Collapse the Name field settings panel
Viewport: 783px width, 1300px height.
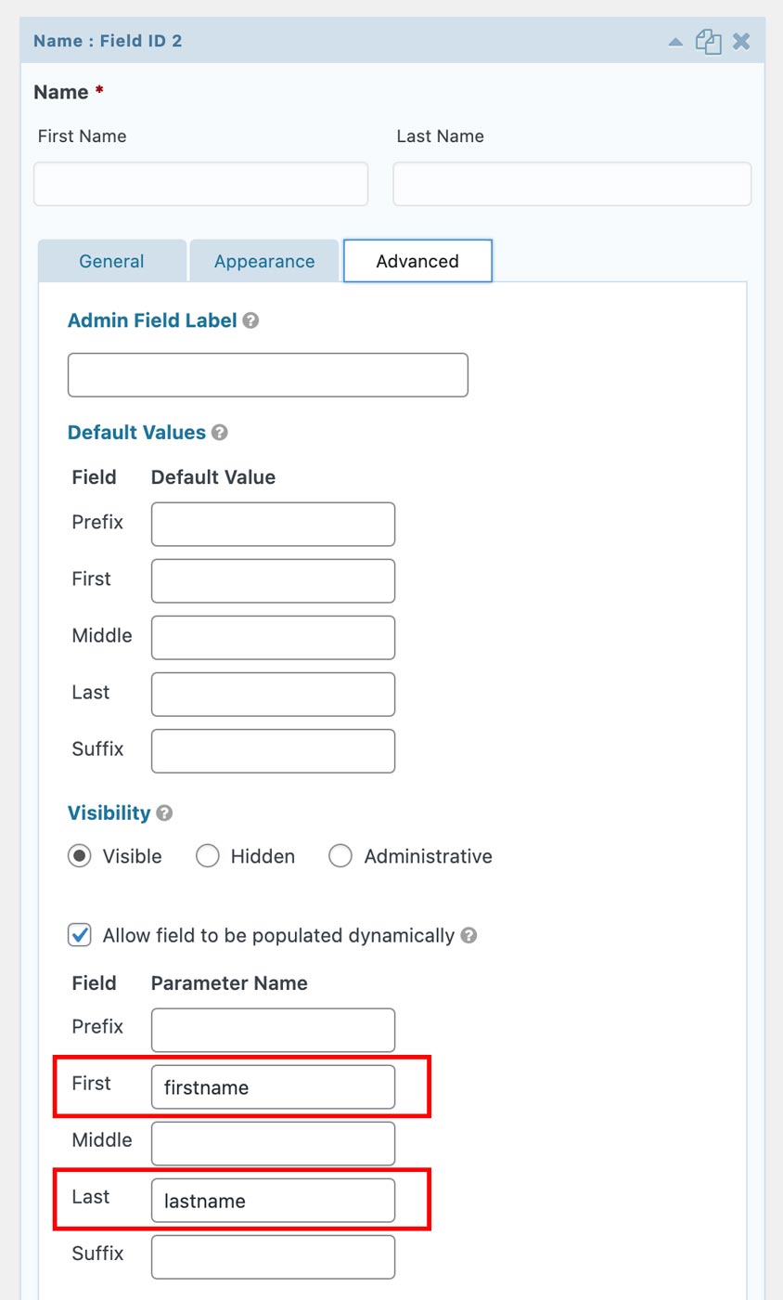point(675,42)
